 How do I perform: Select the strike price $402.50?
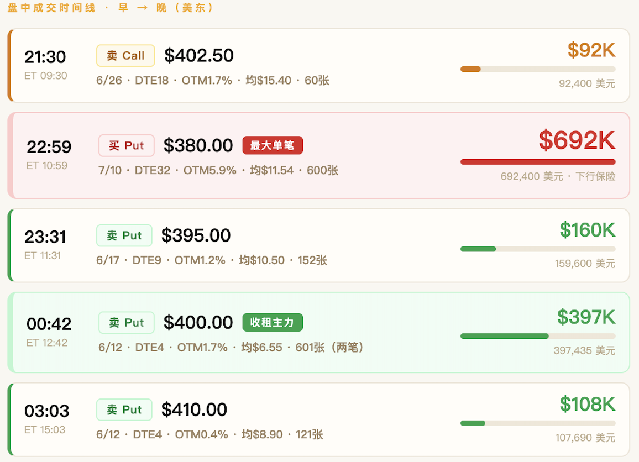point(199,55)
